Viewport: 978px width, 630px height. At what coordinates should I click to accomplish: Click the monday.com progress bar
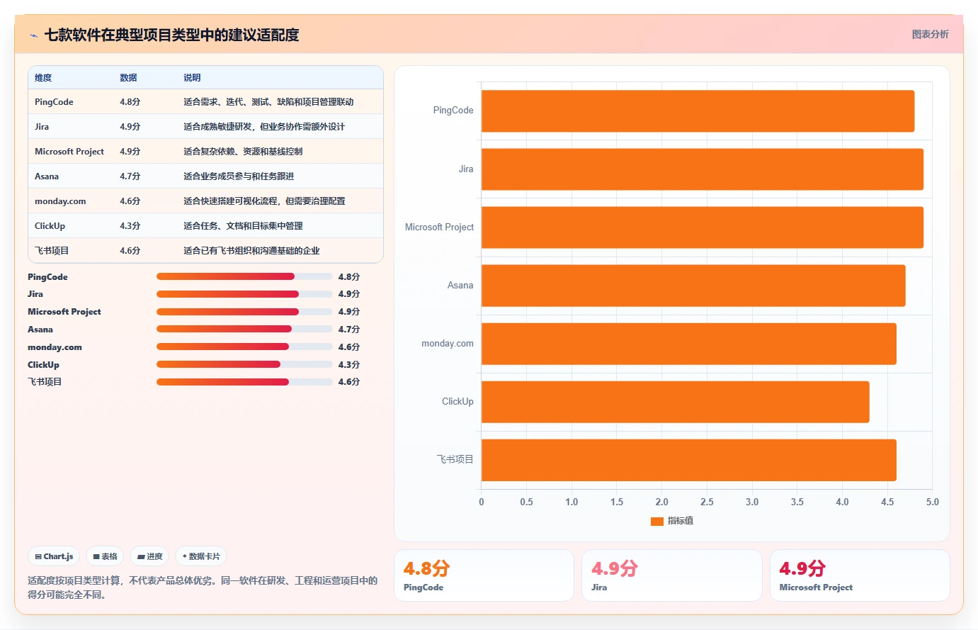244,347
